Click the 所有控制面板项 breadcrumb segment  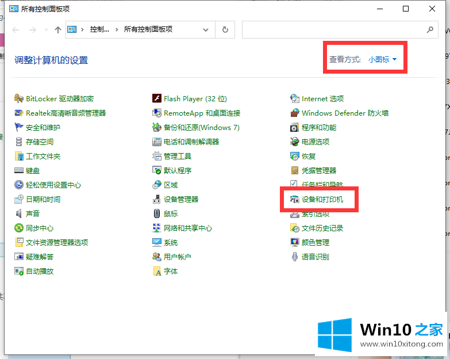[x=148, y=29]
